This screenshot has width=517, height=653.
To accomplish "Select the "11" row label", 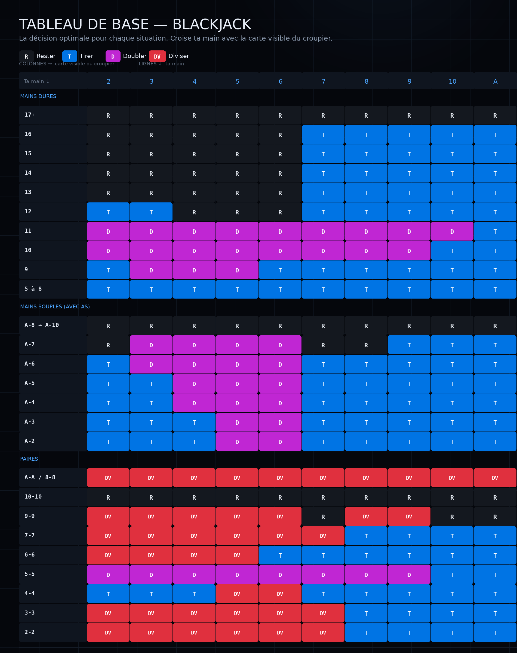I will tap(53, 231).
